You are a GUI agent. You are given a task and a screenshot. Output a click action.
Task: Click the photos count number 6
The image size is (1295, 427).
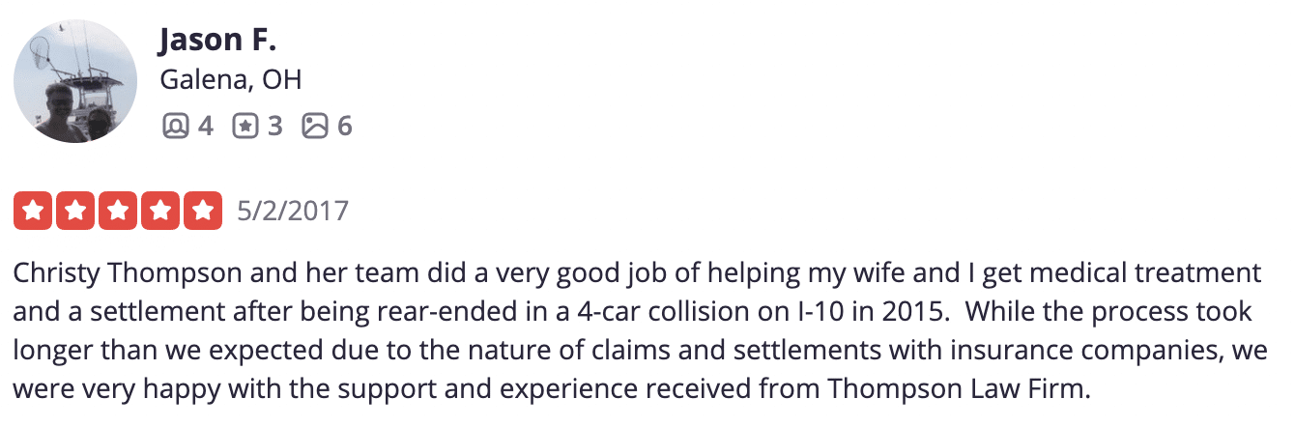tap(344, 126)
